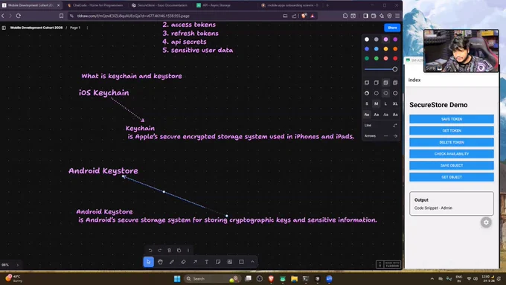The image size is (506, 285).
Task: Pick the orange color swatch
Action: [x=395, y=49]
